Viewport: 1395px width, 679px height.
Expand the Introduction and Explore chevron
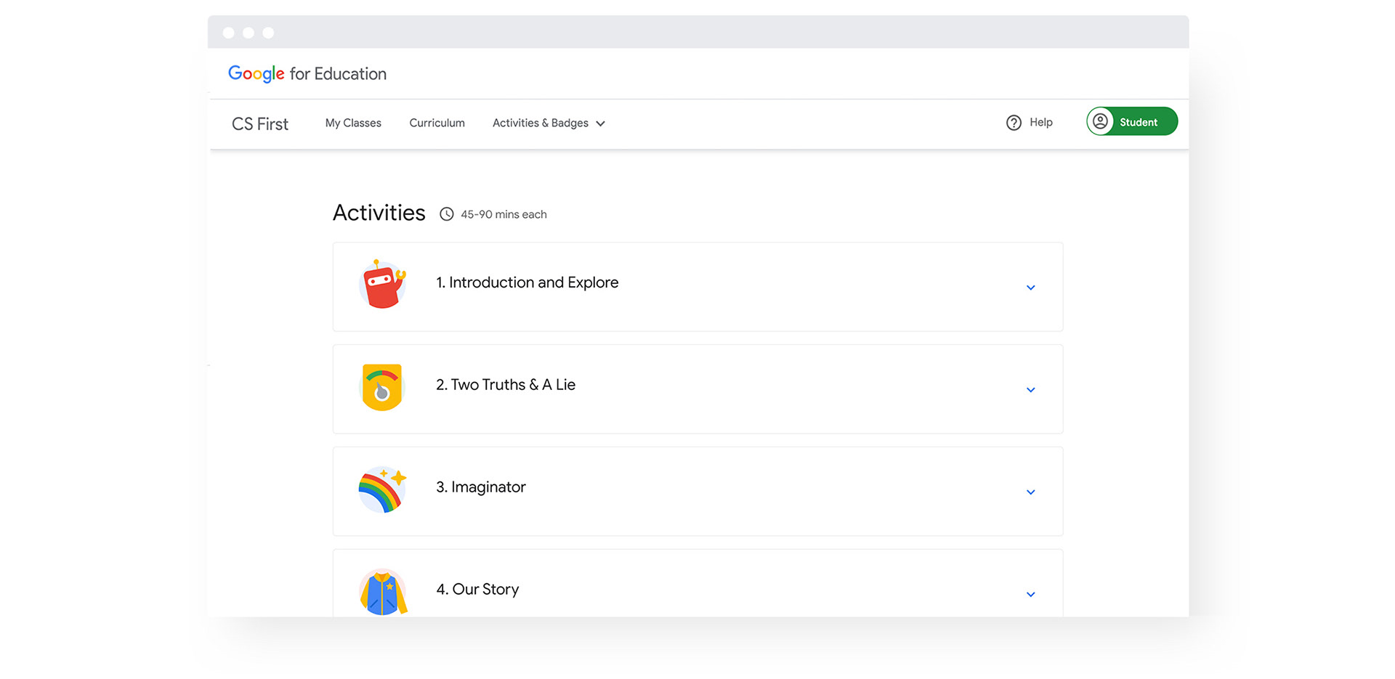pos(1030,288)
